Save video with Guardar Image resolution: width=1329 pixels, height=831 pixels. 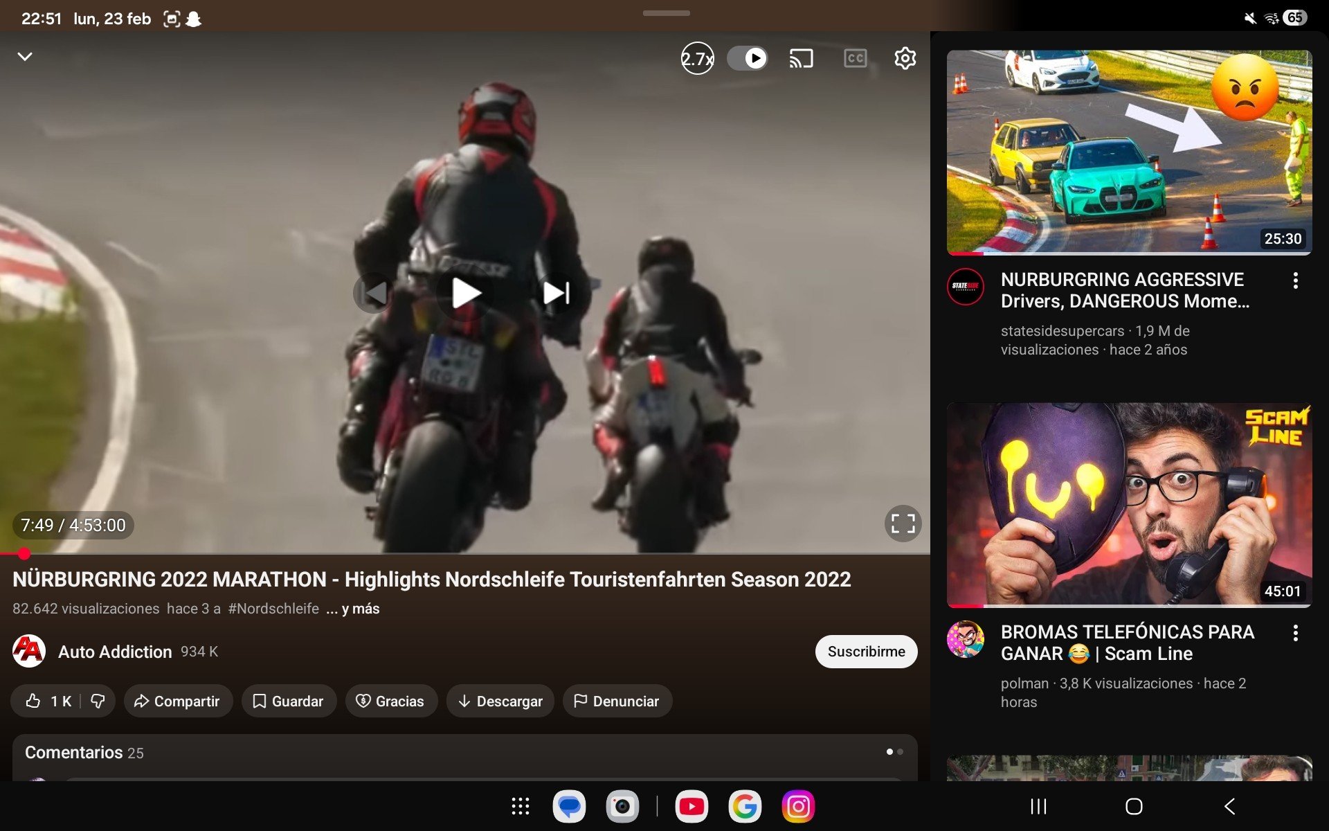pos(288,701)
